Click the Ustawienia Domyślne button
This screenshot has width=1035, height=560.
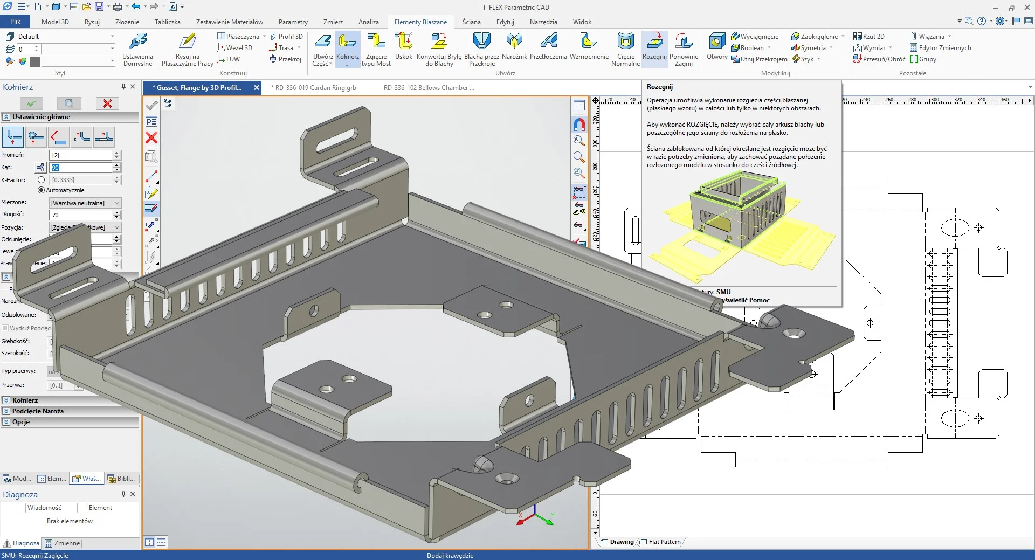point(137,50)
